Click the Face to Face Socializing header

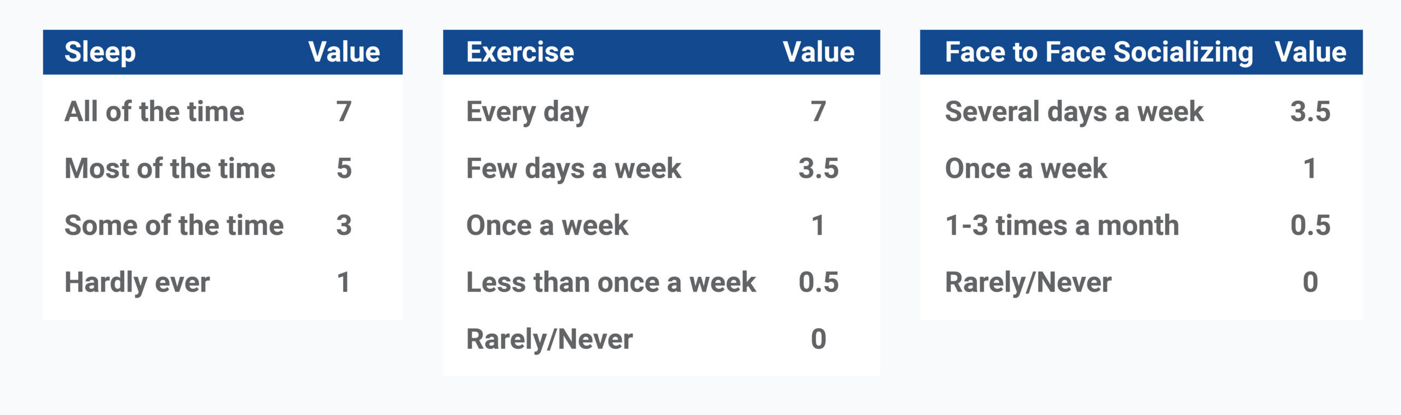1098,52
